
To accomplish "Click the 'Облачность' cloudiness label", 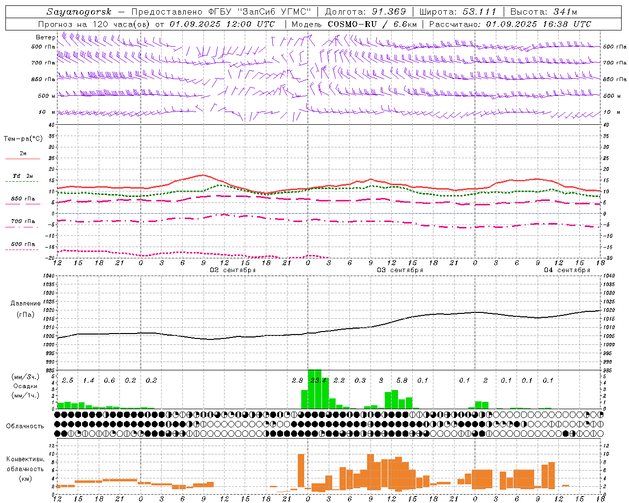I will click(x=25, y=426).
